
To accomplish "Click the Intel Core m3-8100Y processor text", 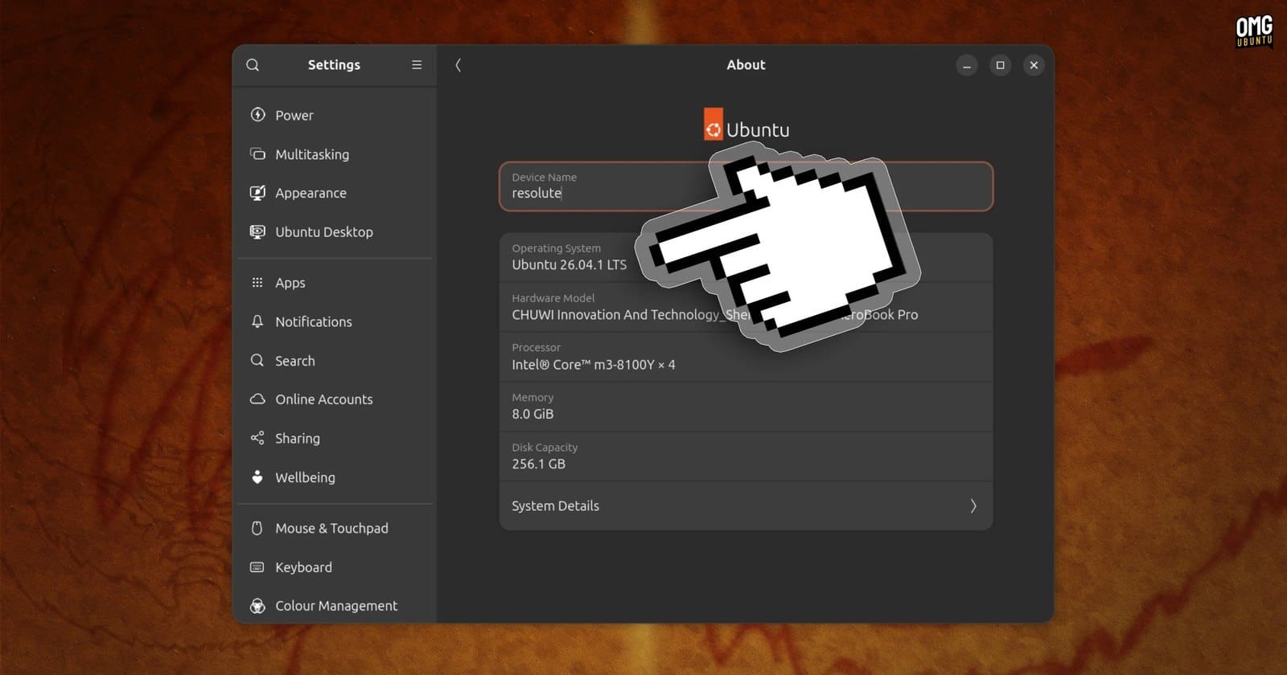I will pos(594,365).
